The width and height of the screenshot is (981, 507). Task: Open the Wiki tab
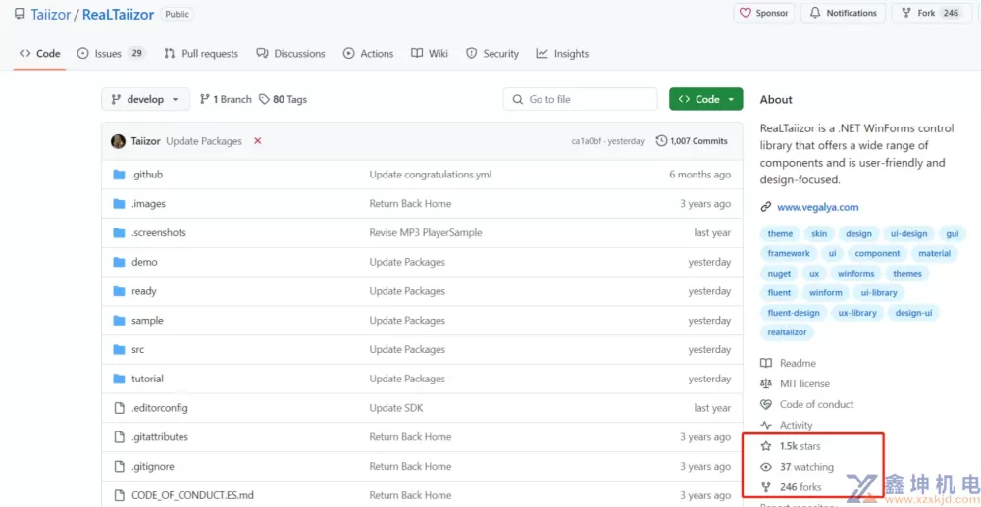[430, 54]
